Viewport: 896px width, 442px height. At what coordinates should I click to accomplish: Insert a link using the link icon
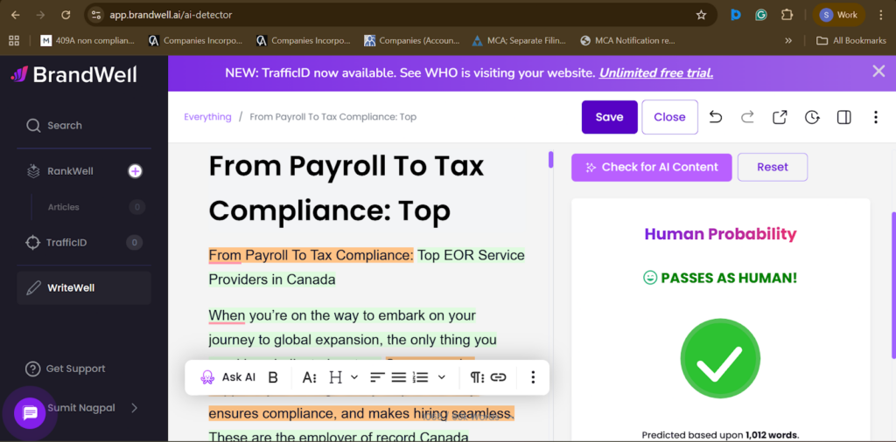click(x=498, y=377)
